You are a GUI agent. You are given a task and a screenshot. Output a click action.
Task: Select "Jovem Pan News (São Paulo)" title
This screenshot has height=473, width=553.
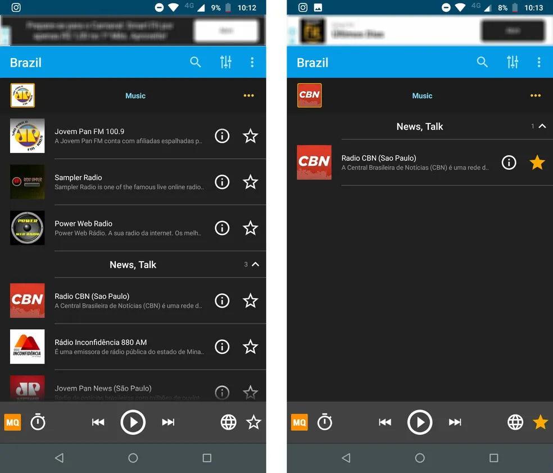pyautogui.click(x=103, y=388)
